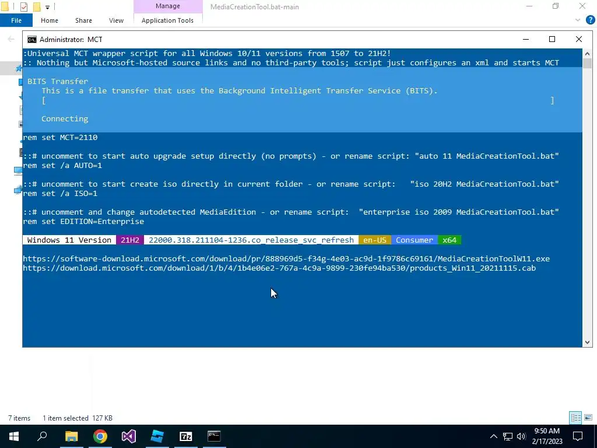Open the Share ribbon tab
The width and height of the screenshot is (597, 448).
click(83, 20)
